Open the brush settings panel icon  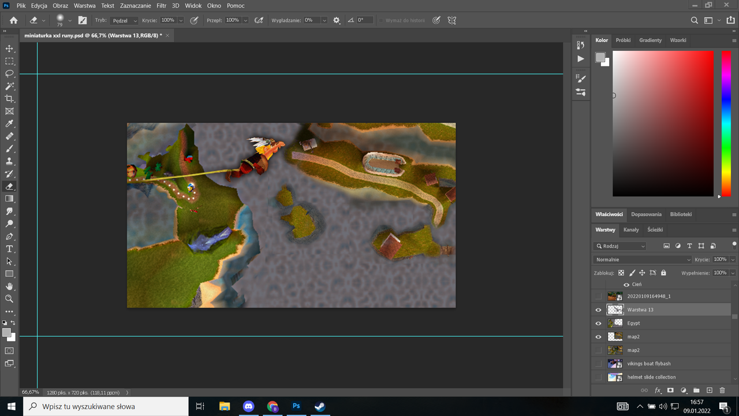(x=83, y=20)
